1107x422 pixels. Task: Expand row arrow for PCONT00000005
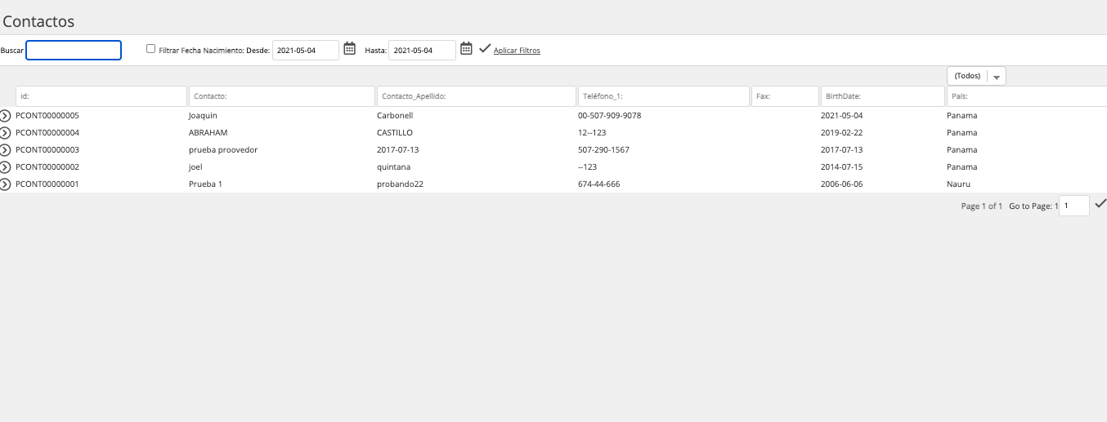(6, 116)
